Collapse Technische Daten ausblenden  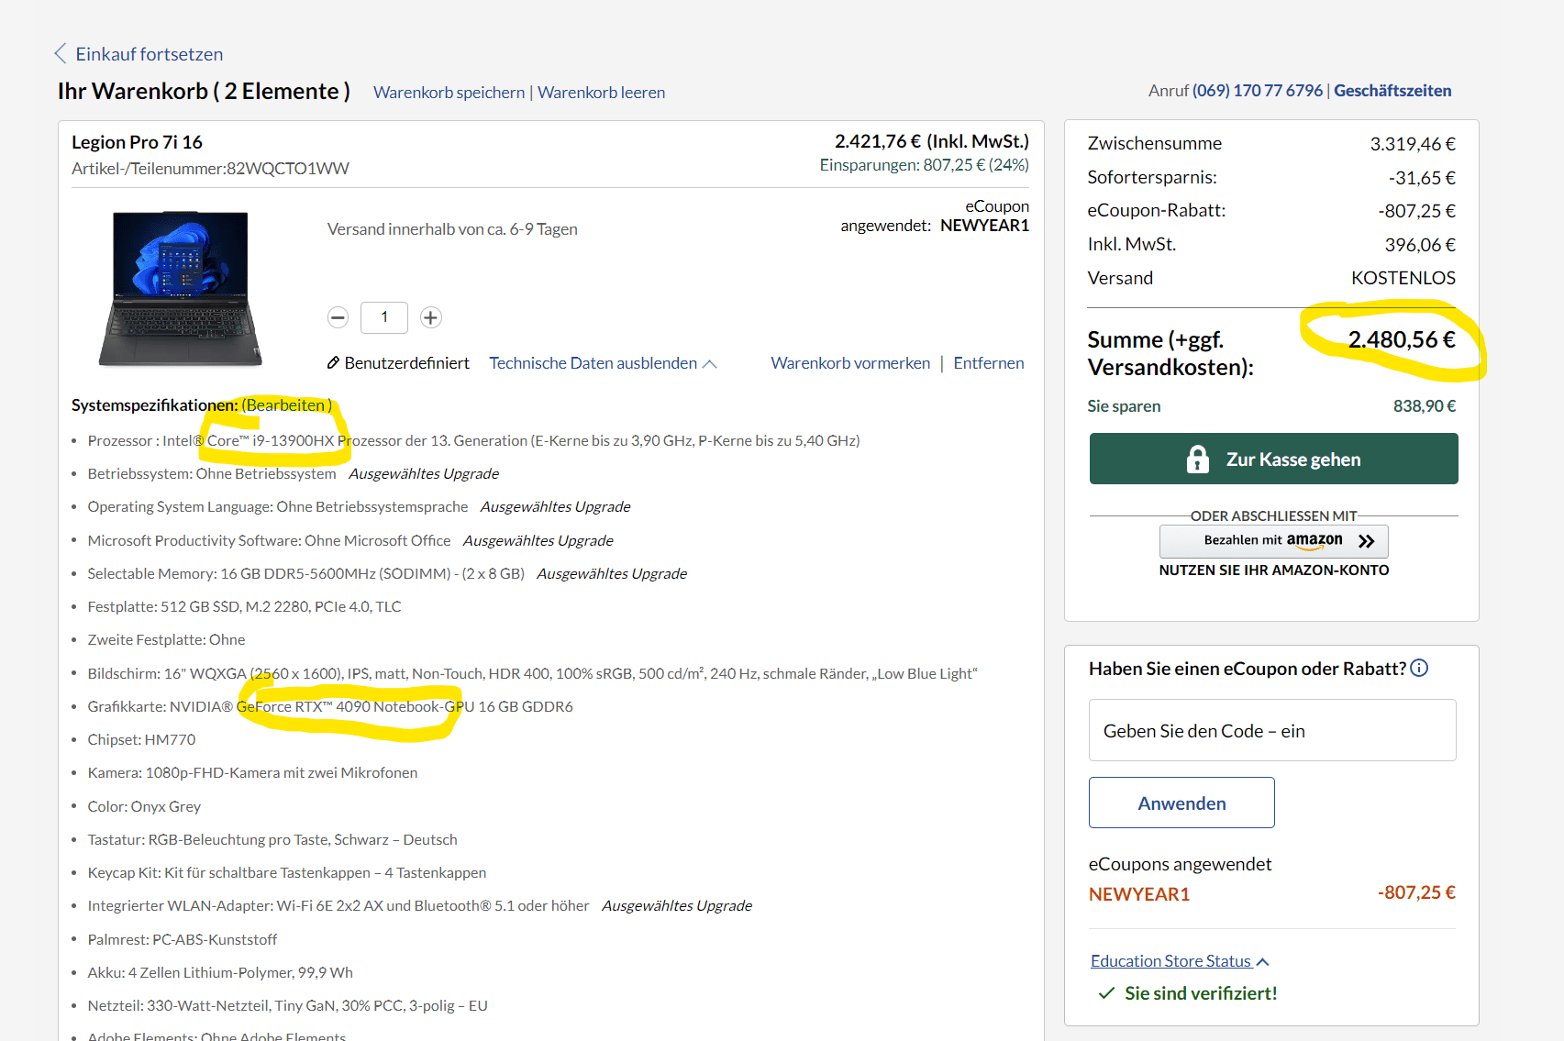tap(603, 363)
